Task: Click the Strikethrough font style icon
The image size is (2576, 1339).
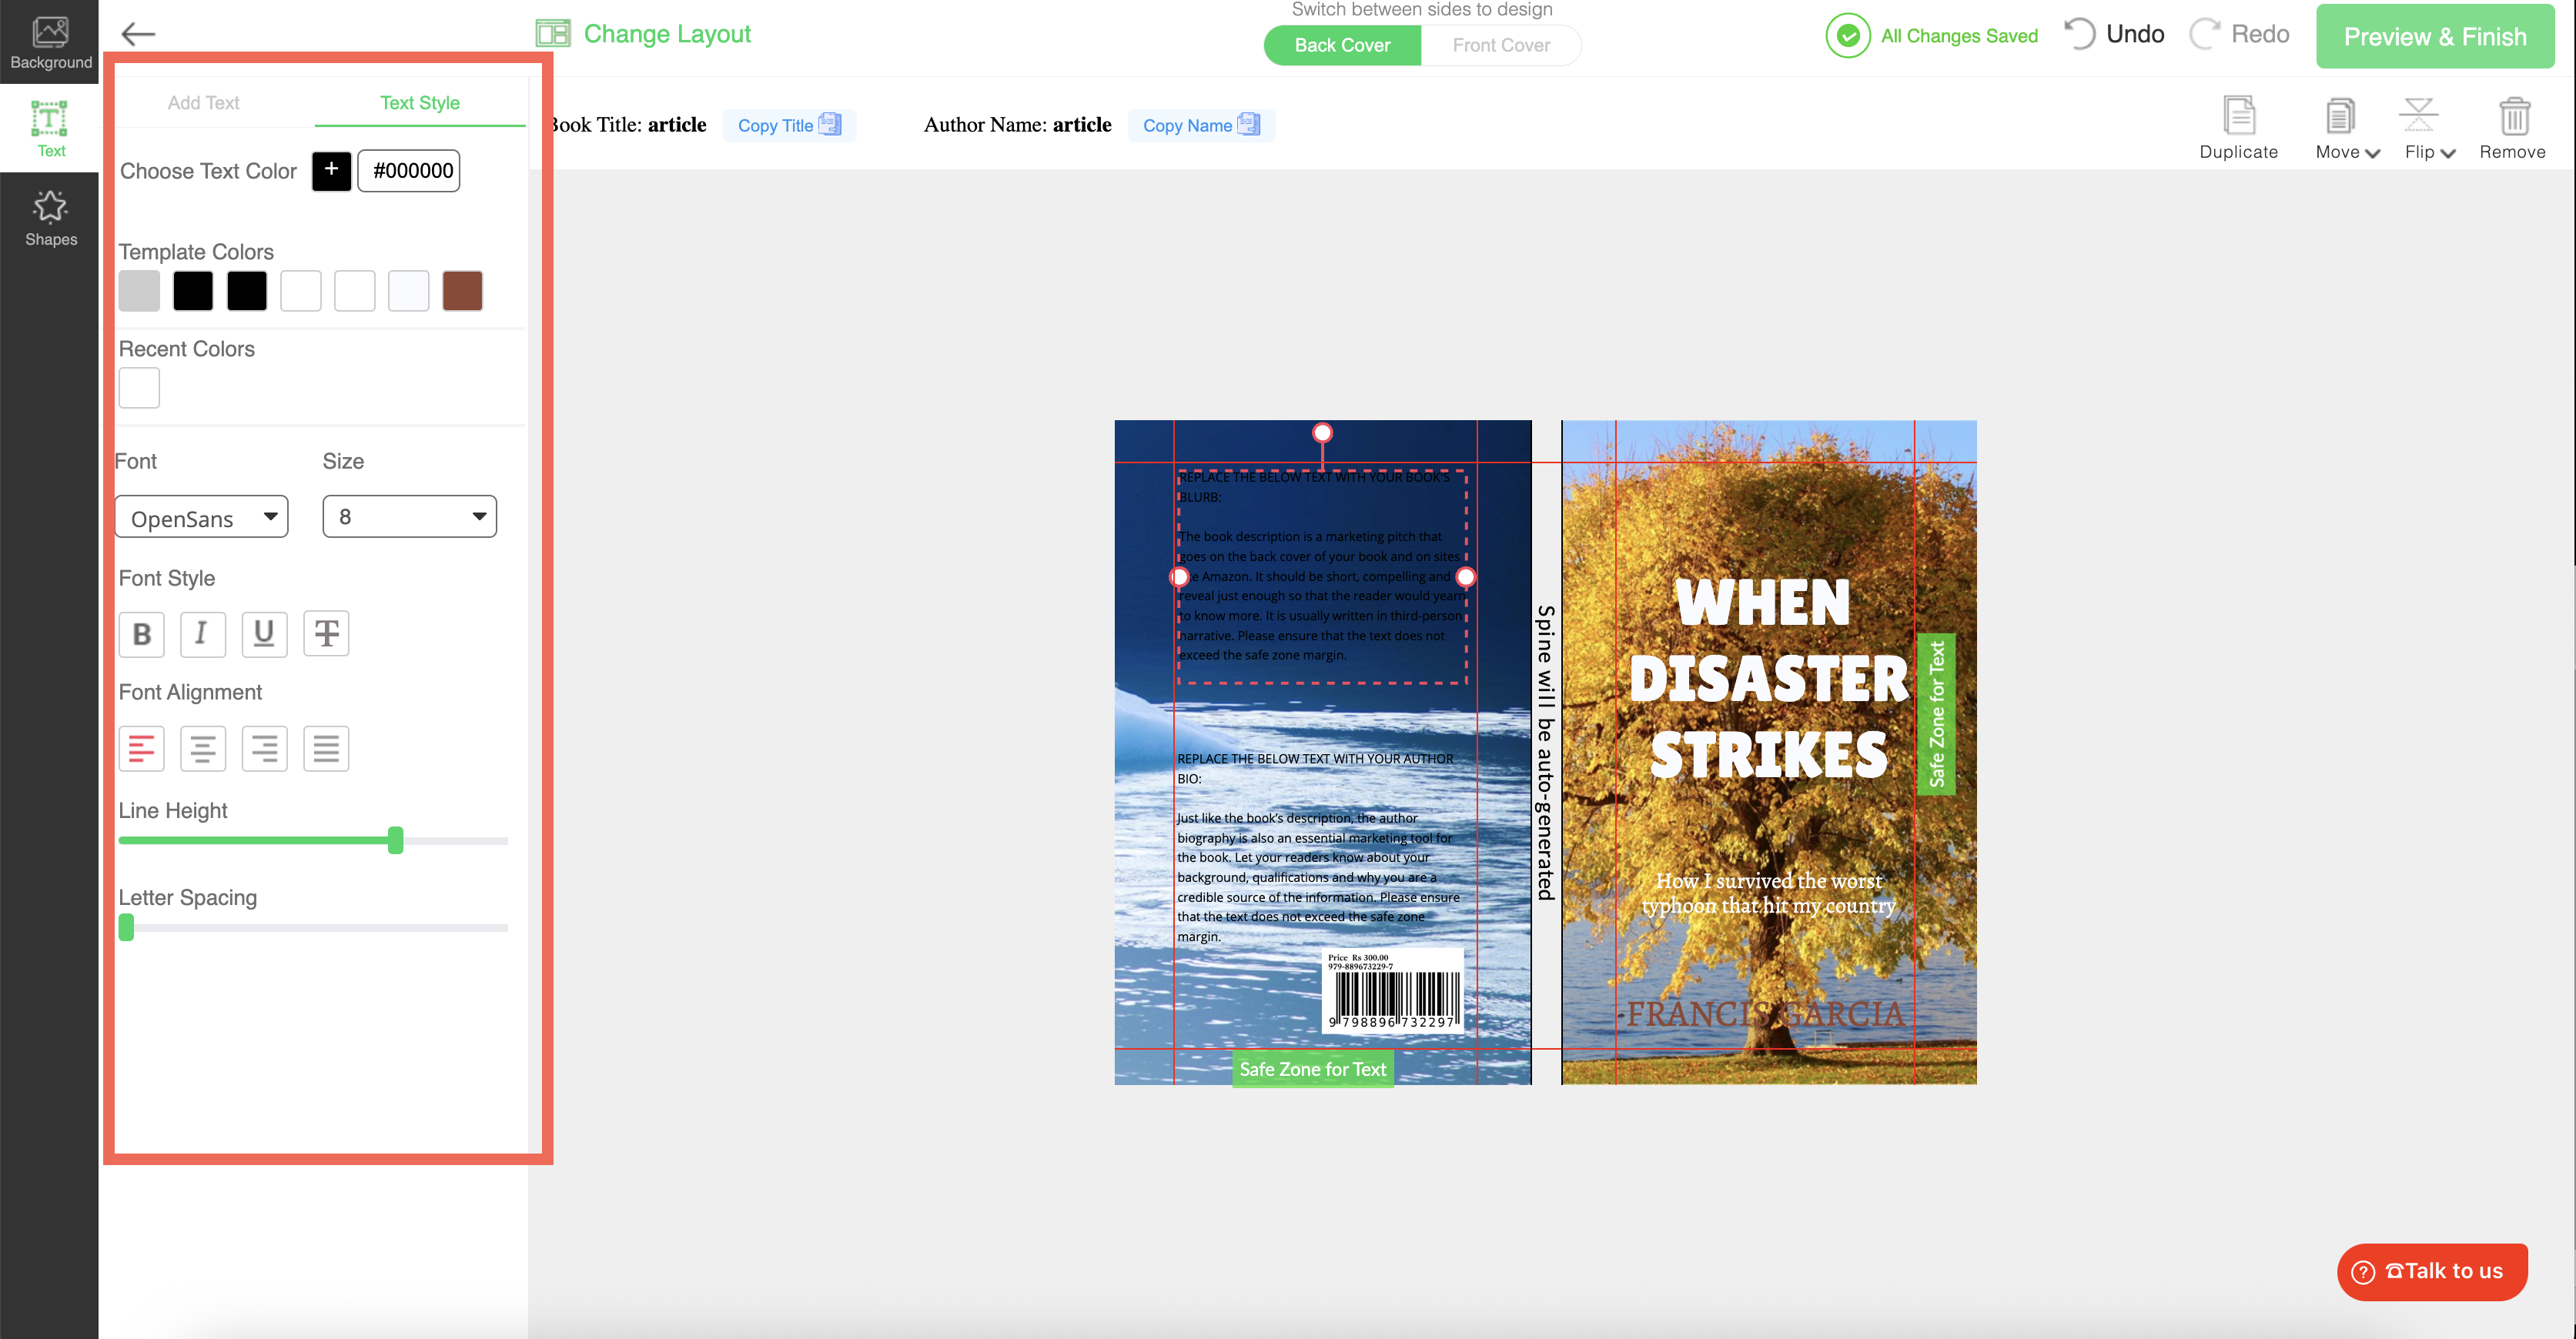Action: [x=326, y=633]
